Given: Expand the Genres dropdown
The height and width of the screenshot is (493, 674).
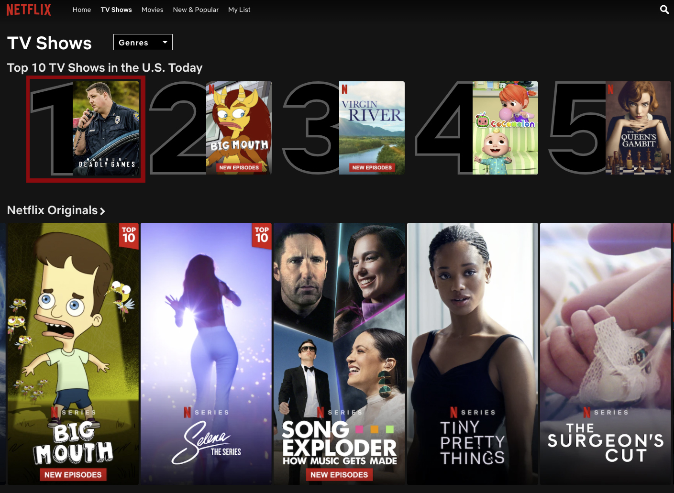Looking at the screenshot, I should coord(143,42).
